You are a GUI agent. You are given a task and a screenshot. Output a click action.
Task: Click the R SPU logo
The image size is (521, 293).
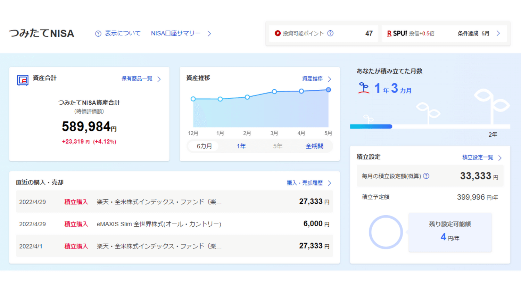click(397, 33)
